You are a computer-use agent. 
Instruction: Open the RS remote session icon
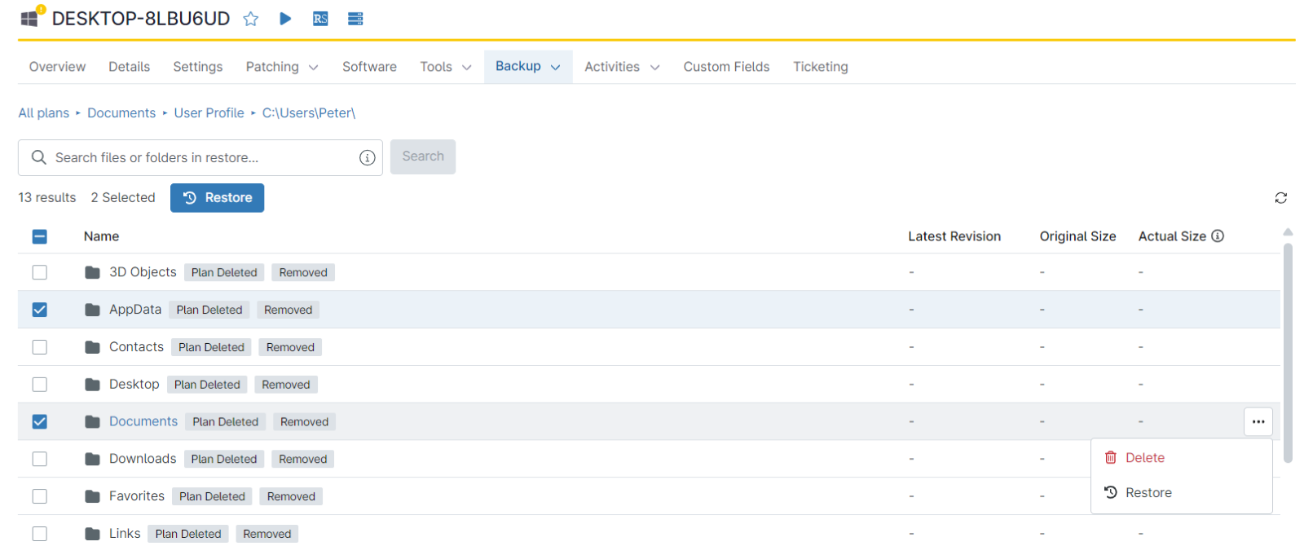pos(320,19)
